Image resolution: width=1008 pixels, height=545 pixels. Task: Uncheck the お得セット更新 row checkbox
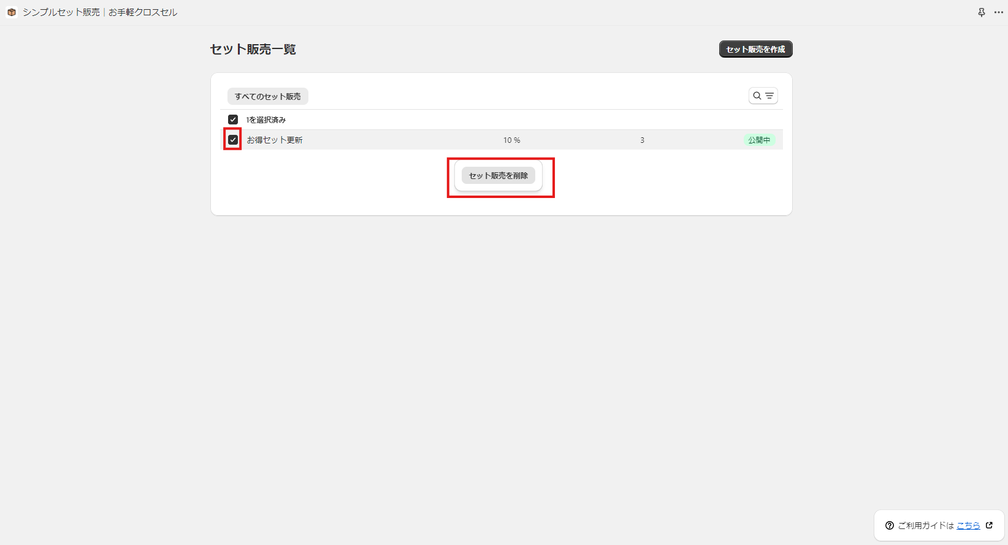coord(233,140)
